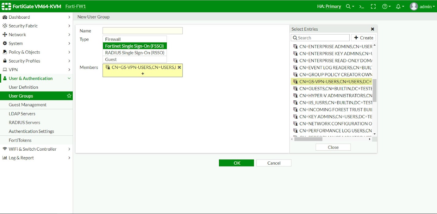Click the vertical scrollbar in entries list

pyautogui.click(x=374, y=90)
